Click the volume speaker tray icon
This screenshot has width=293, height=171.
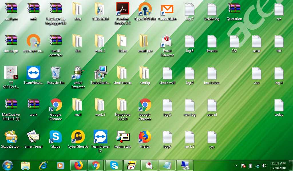pyautogui.click(x=264, y=166)
